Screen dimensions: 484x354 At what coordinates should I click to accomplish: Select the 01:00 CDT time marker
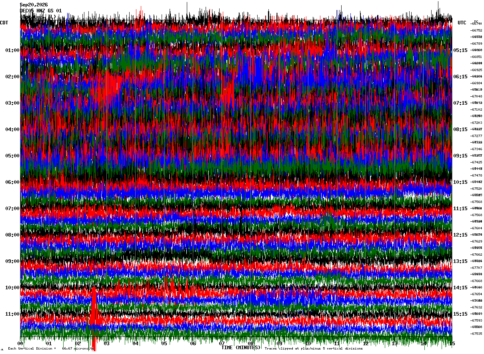click(12, 50)
